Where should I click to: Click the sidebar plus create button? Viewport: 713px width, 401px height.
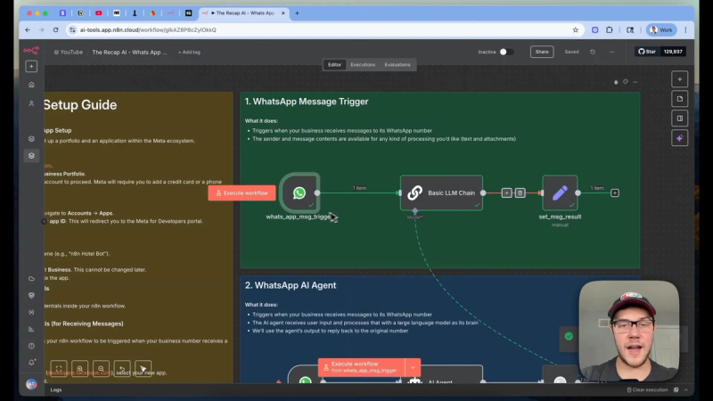(31, 66)
